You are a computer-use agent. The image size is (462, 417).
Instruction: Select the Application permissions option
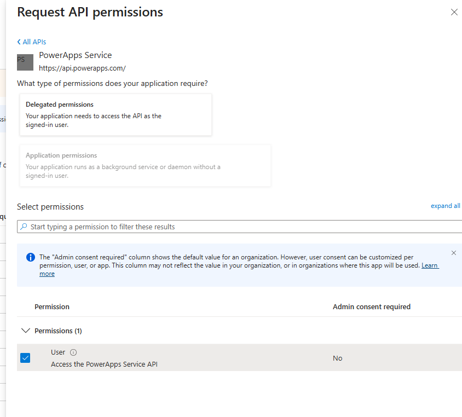[145, 165]
